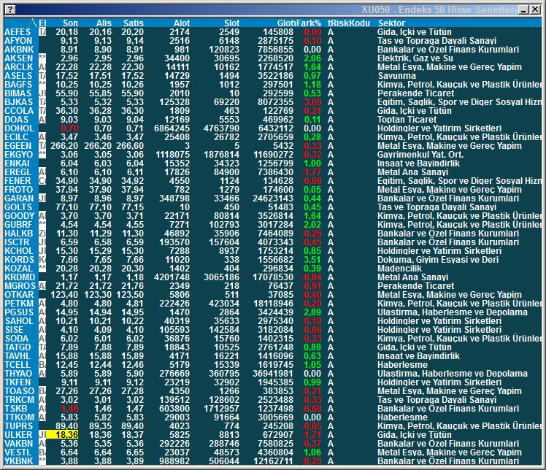Select the ISCTR symbol
Image resolution: width=546 pixels, height=470 pixels.
18,242
